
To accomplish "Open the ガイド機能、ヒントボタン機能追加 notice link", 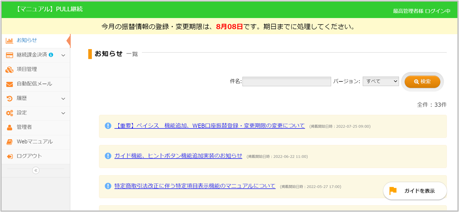I will click(x=178, y=156).
